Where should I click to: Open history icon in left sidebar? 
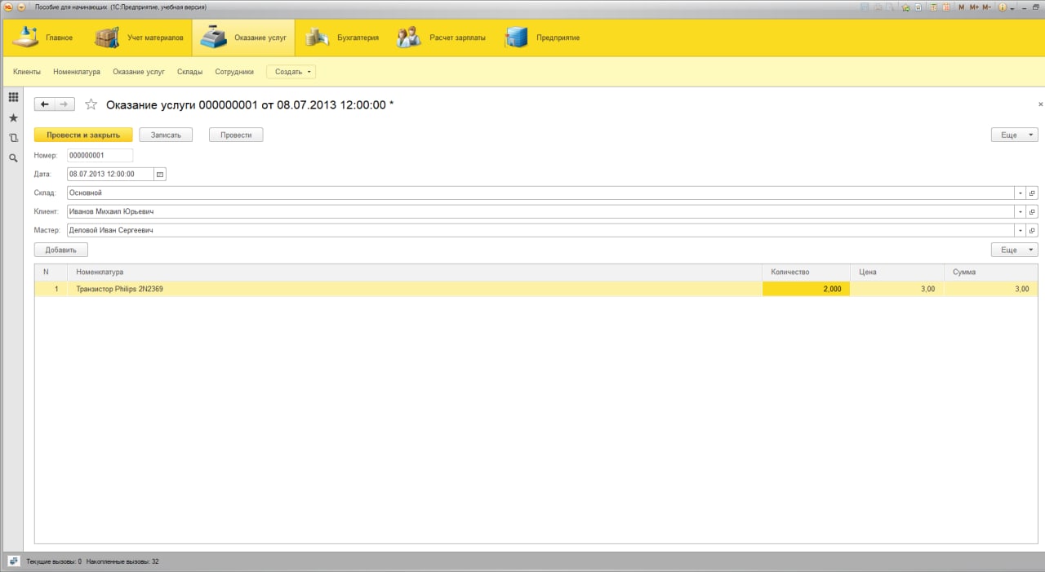tap(13, 138)
